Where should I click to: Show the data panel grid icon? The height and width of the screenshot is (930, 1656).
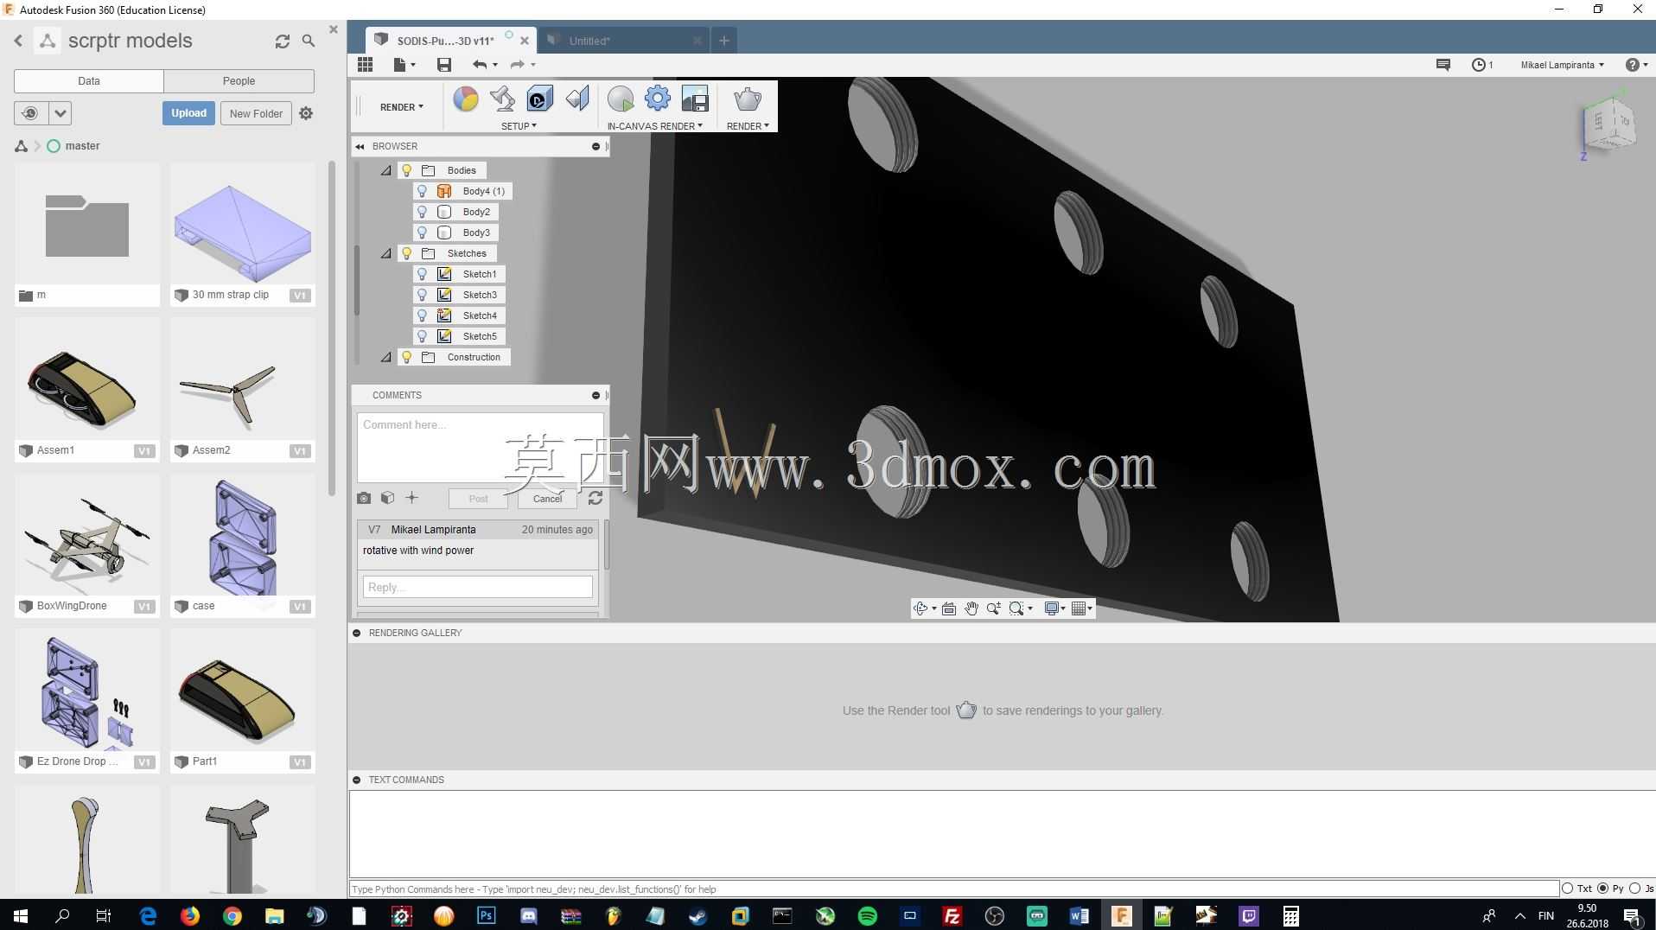coord(365,65)
